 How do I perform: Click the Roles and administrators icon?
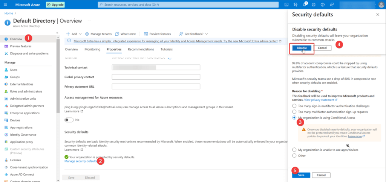coord(6,91)
